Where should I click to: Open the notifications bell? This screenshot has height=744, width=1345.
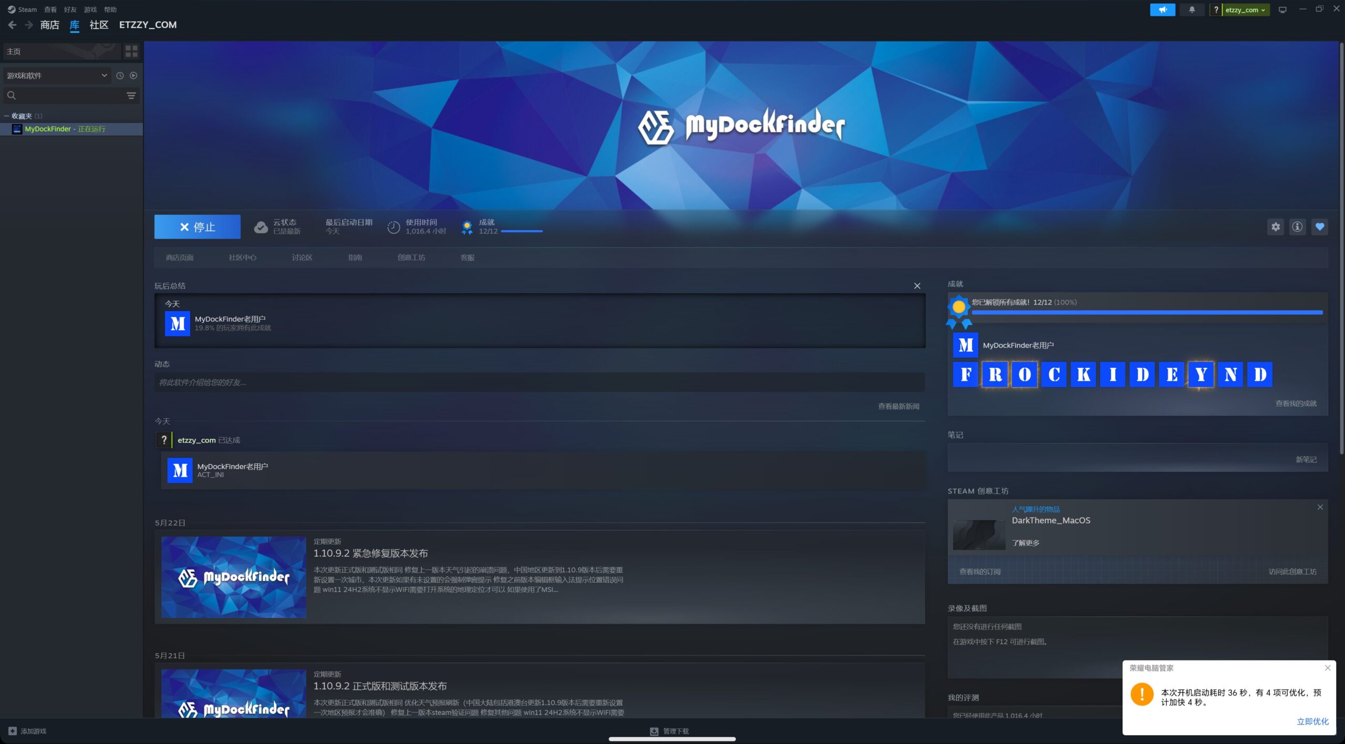pos(1192,9)
